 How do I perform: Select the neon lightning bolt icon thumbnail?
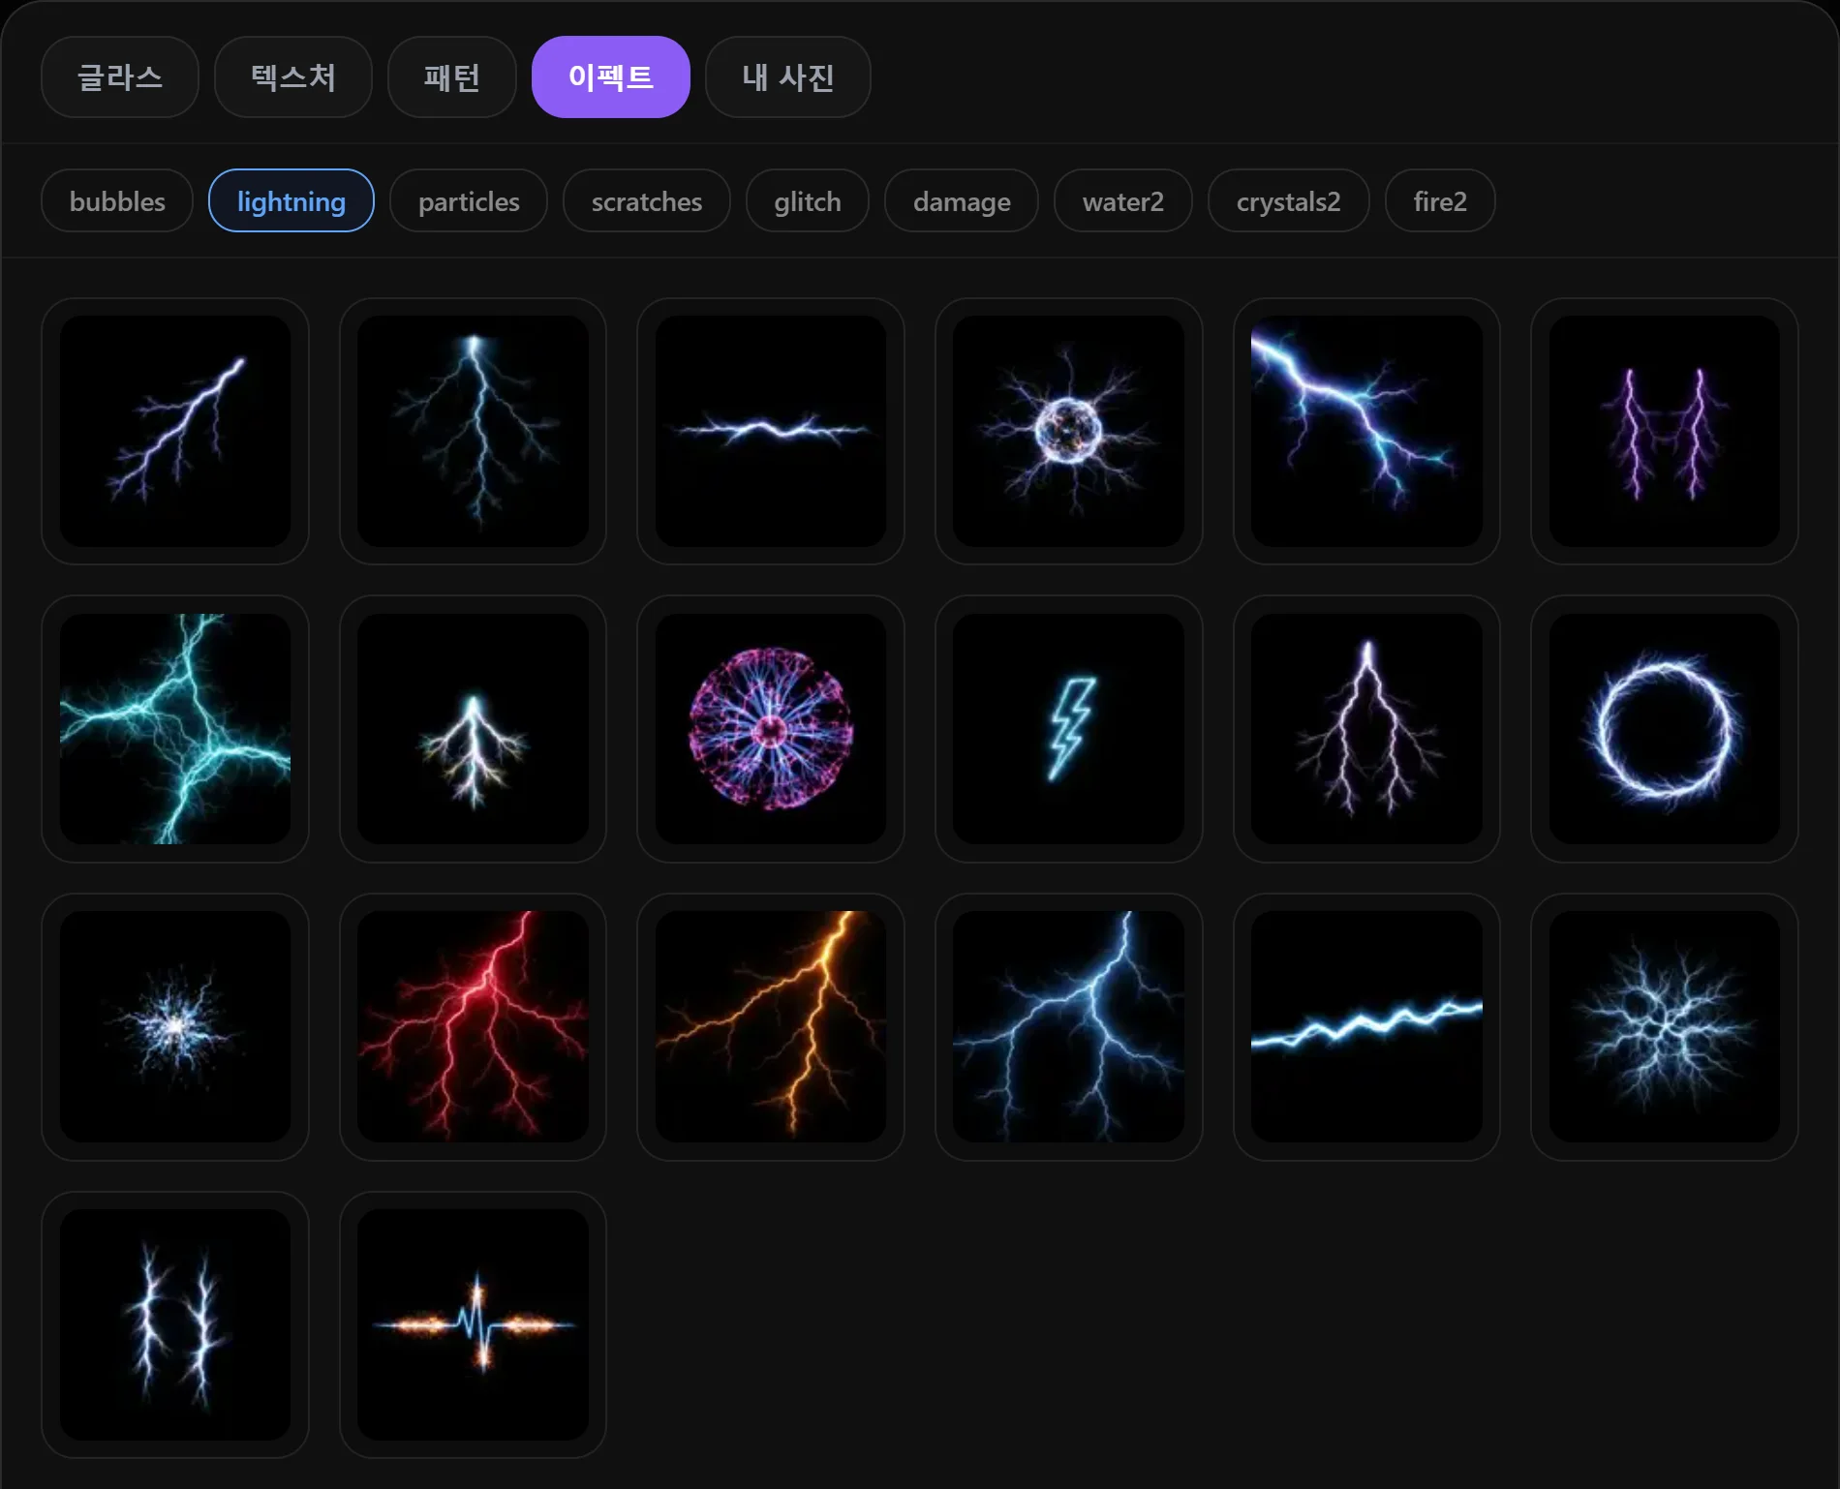1069,729
